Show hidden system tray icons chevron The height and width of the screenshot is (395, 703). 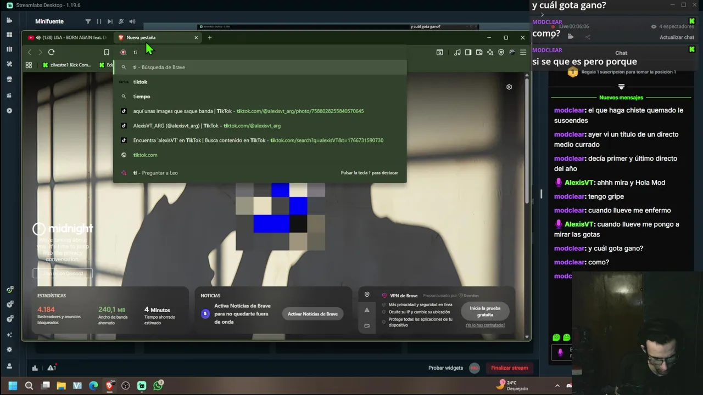557,386
